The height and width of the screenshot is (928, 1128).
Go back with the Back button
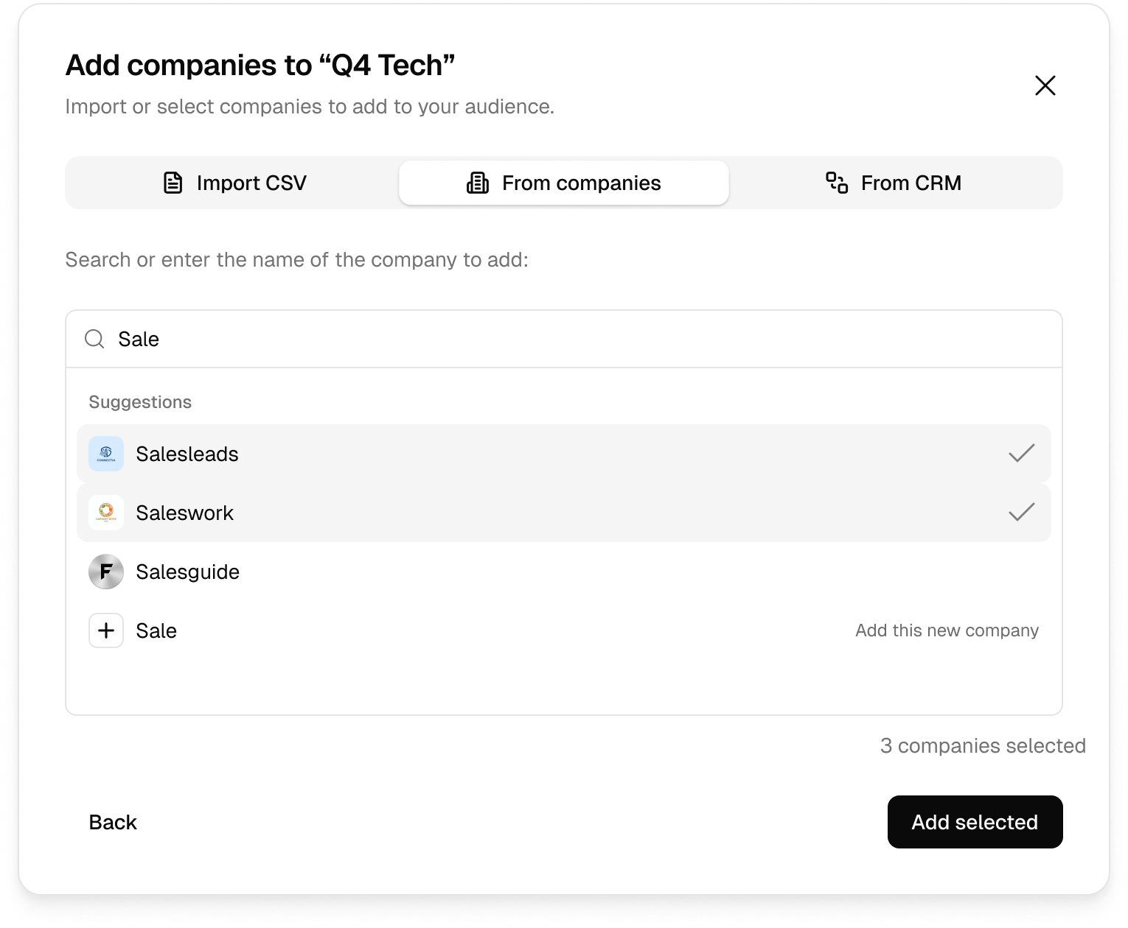tap(113, 822)
